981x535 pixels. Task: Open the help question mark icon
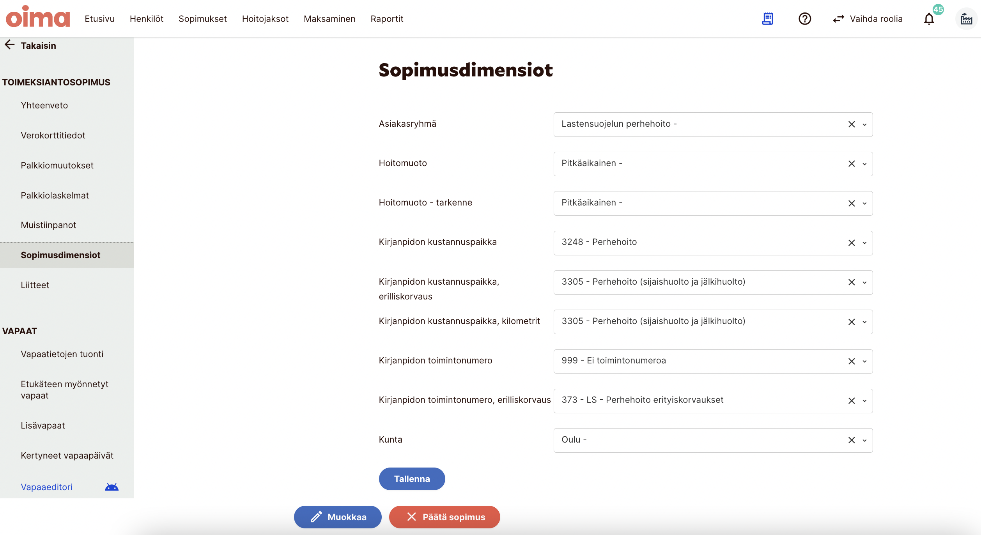[x=805, y=19]
